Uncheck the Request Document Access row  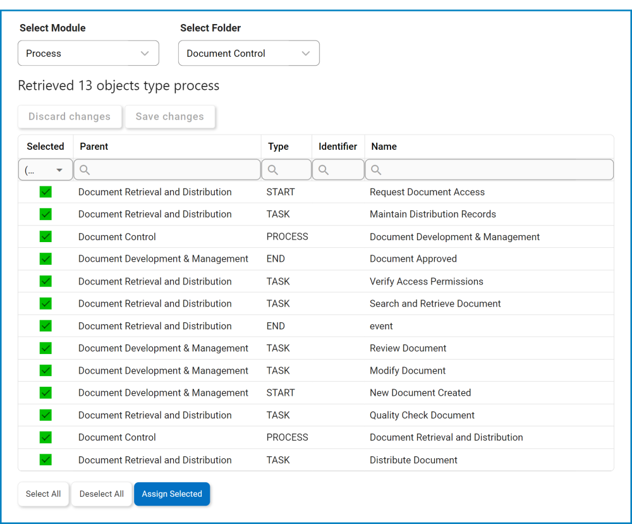pyautogui.click(x=46, y=192)
